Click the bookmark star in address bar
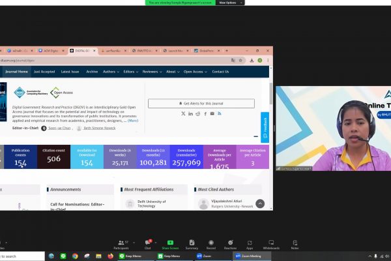 click(240, 60)
